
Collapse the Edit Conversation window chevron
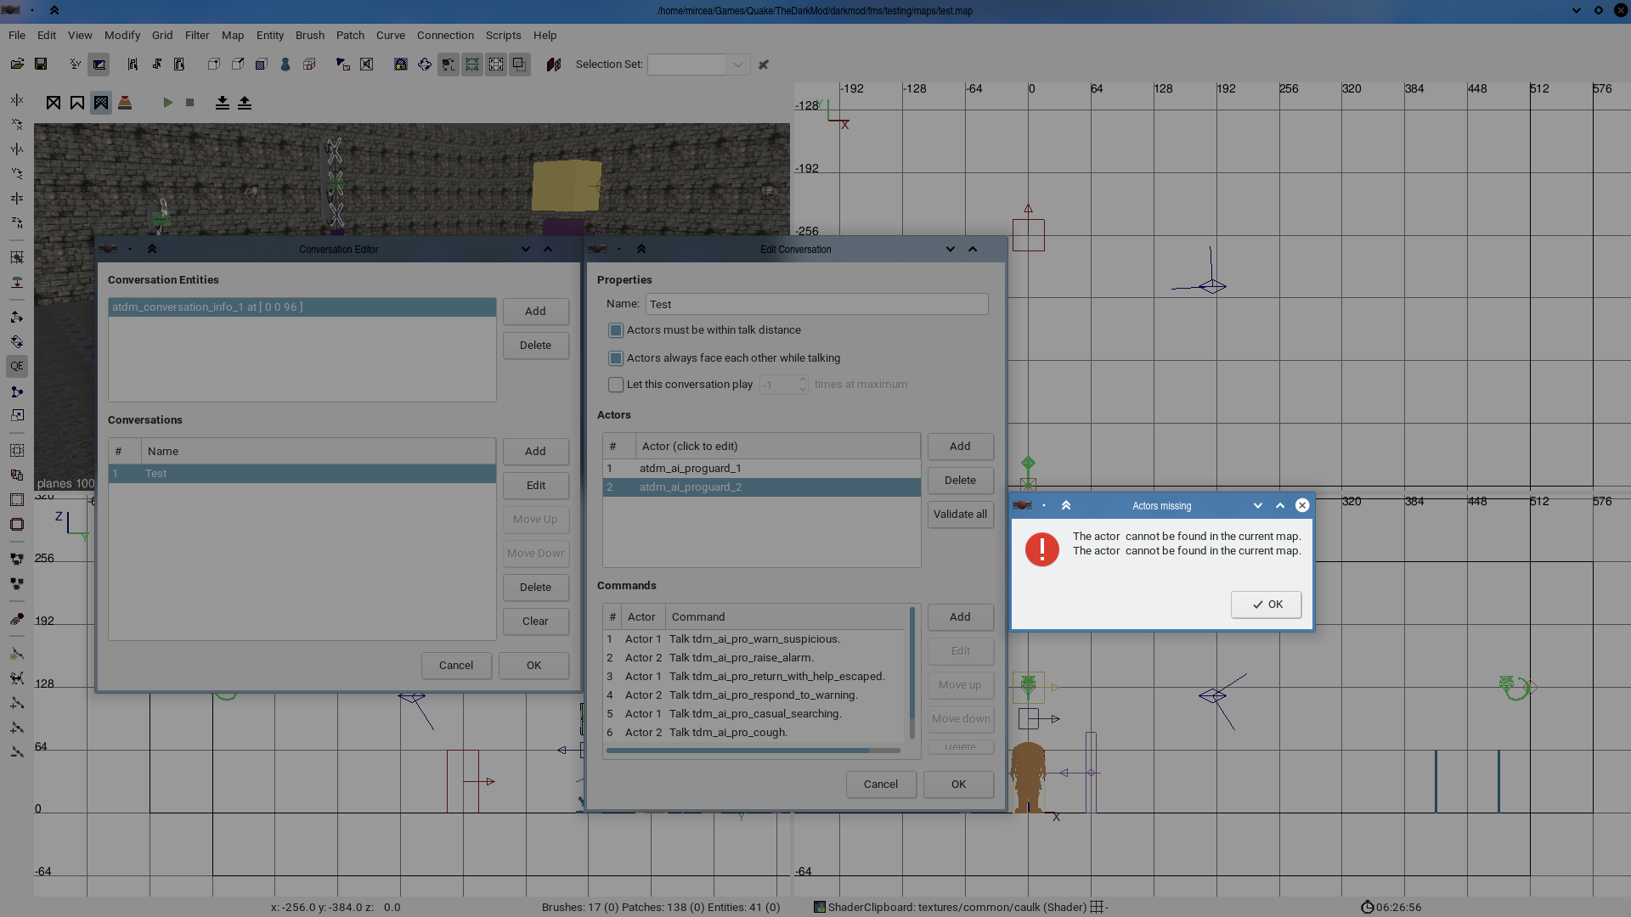point(973,250)
